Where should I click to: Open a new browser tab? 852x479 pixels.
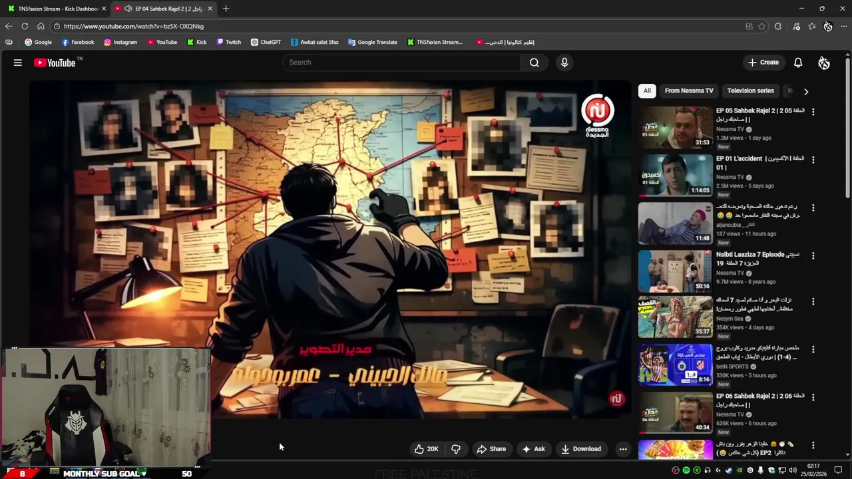tap(226, 9)
